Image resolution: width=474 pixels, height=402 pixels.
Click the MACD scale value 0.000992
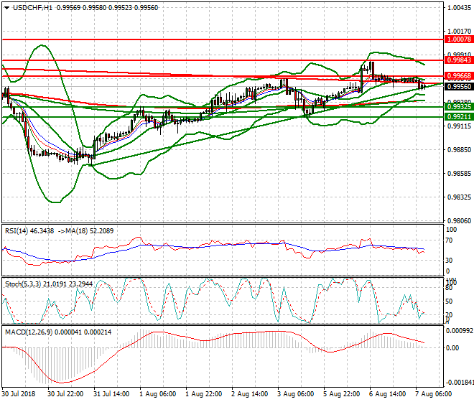point(460,331)
